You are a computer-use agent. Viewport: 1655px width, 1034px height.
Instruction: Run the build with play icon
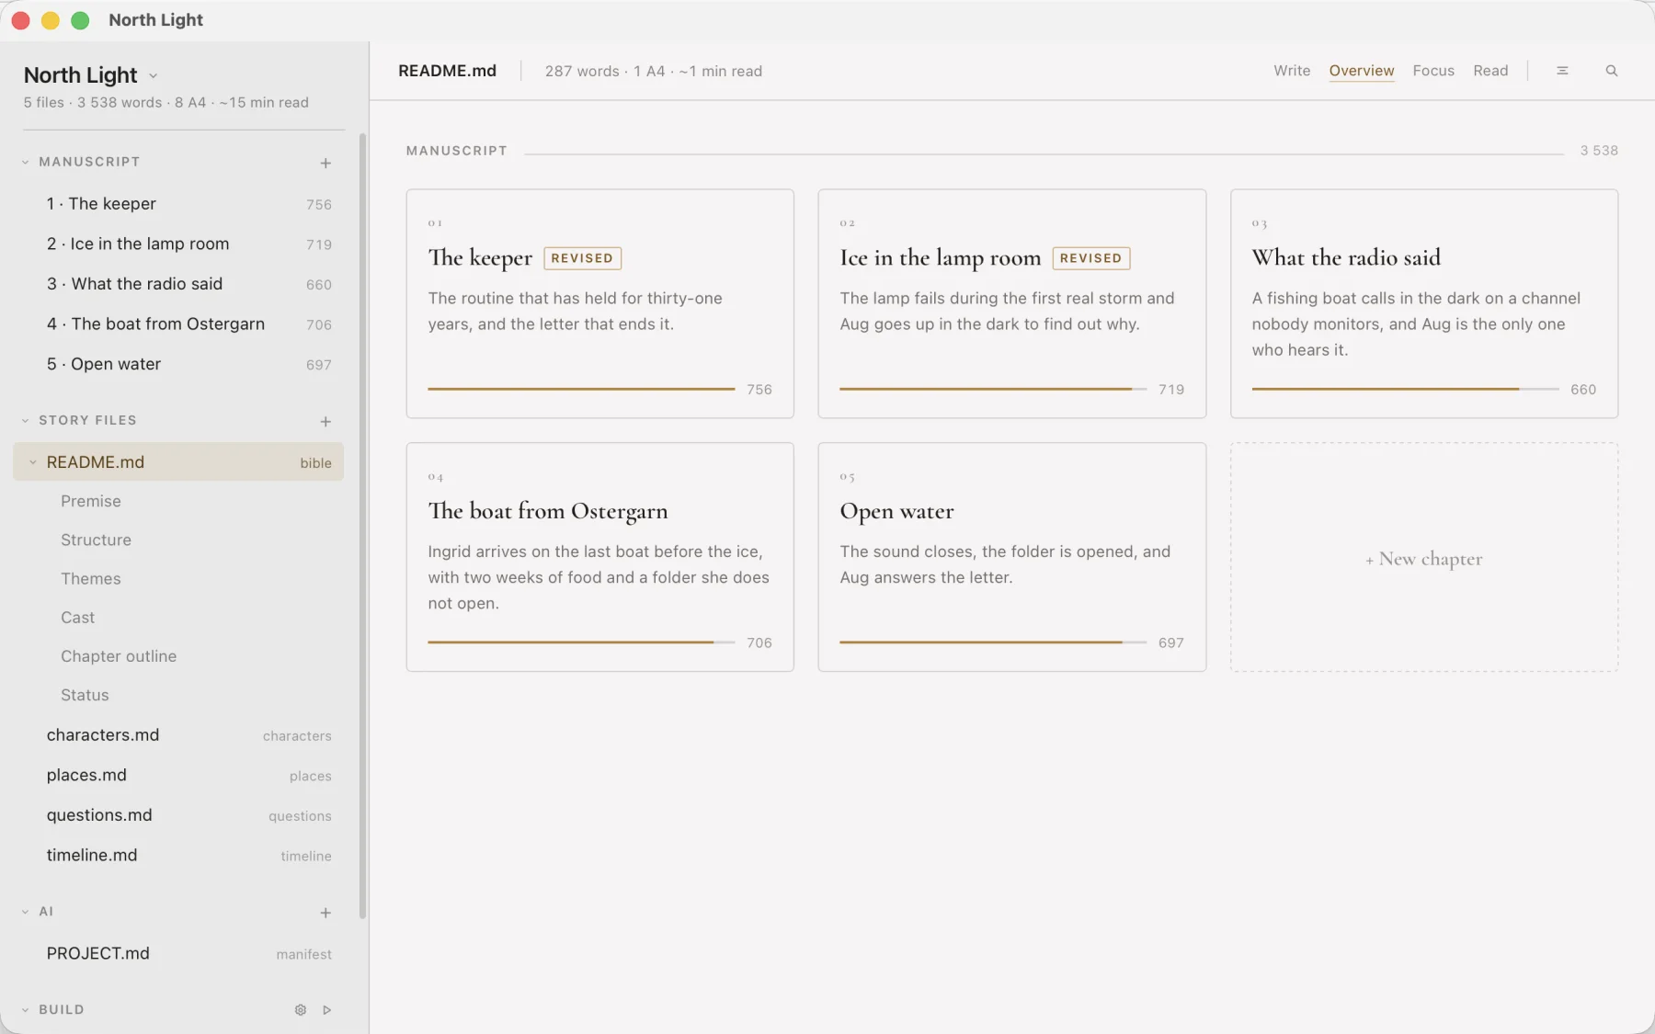326,1009
